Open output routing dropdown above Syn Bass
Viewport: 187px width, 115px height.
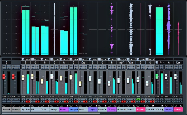pyautogui.click(x=26, y=59)
